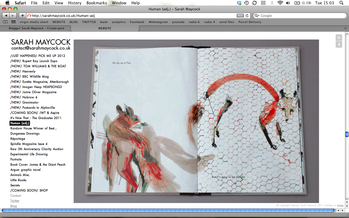Switch to the Blogger Create post tab
The width and height of the screenshot is (349, 218).
click(37, 28)
